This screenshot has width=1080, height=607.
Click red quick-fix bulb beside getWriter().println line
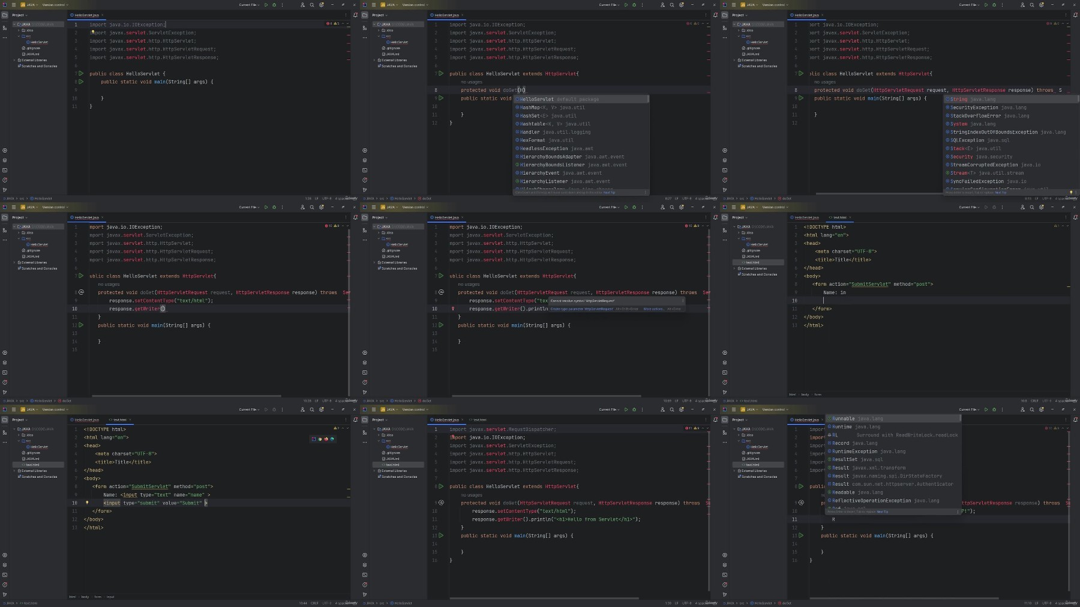click(453, 309)
